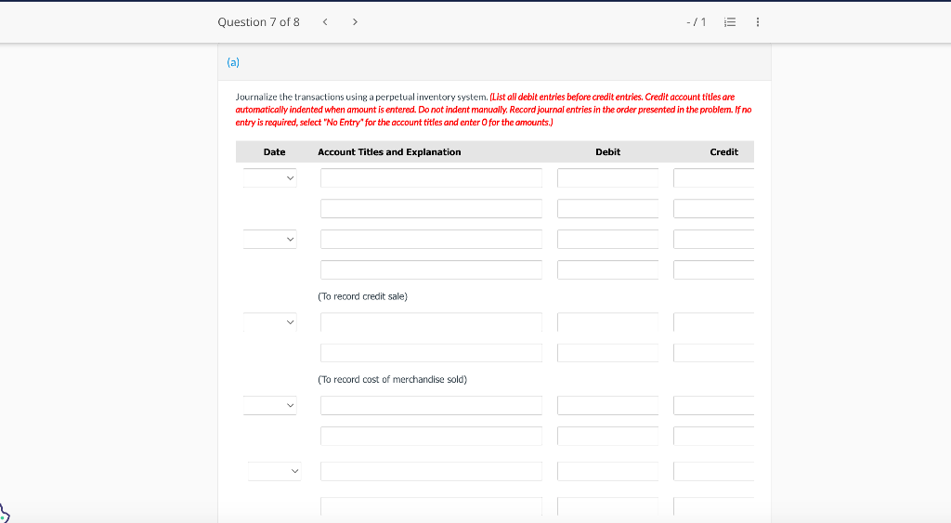Screen dimensions: 951x523
Task: Click the '- / 1' score indicator
Action: click(x=697, y=22)
